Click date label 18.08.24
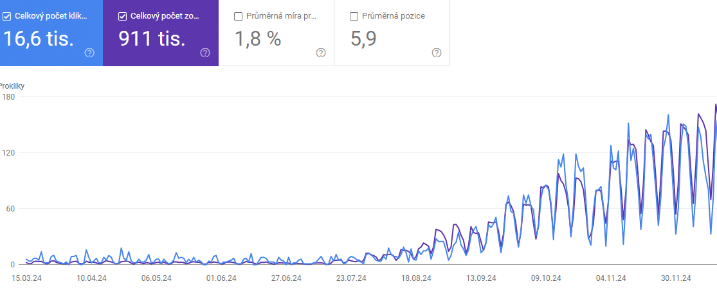Viewport: 717px width, 295px height. (x=416, y=278)
